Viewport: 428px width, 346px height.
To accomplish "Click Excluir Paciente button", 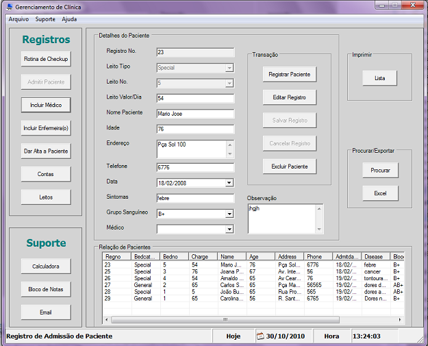I will tap(289, 166).
